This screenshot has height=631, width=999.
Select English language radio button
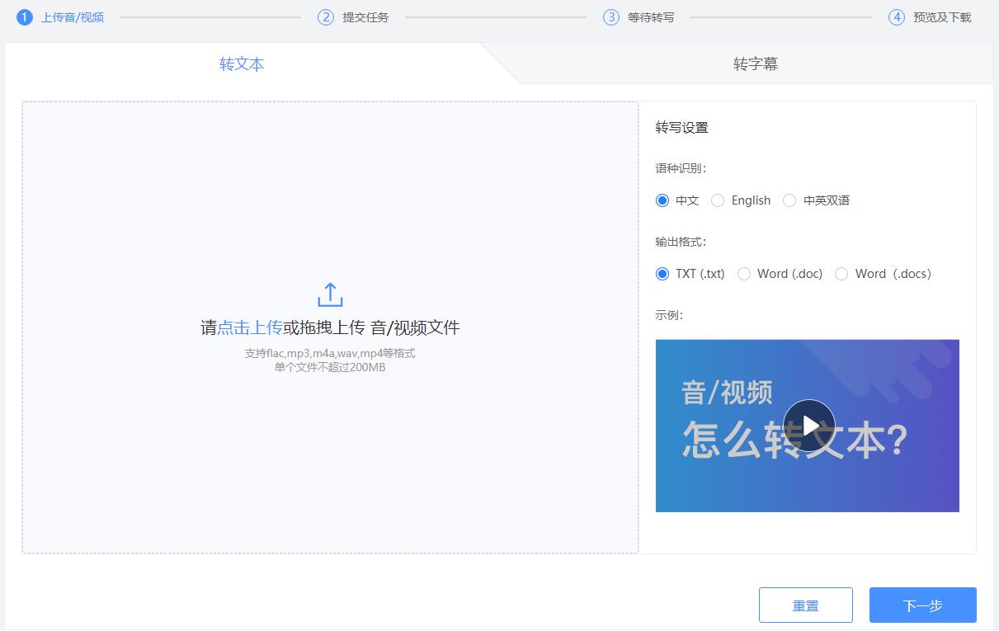718,200
